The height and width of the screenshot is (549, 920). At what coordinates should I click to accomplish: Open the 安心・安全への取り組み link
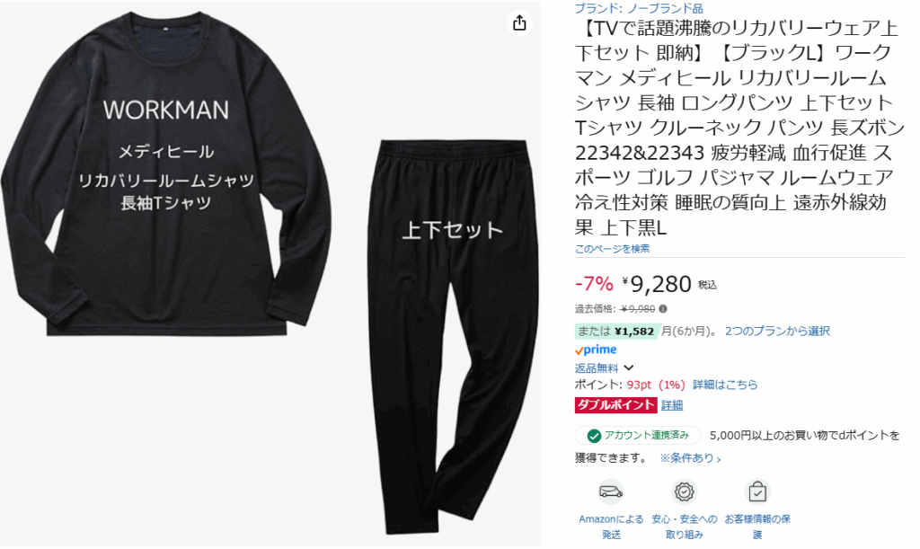click(685, 527)
